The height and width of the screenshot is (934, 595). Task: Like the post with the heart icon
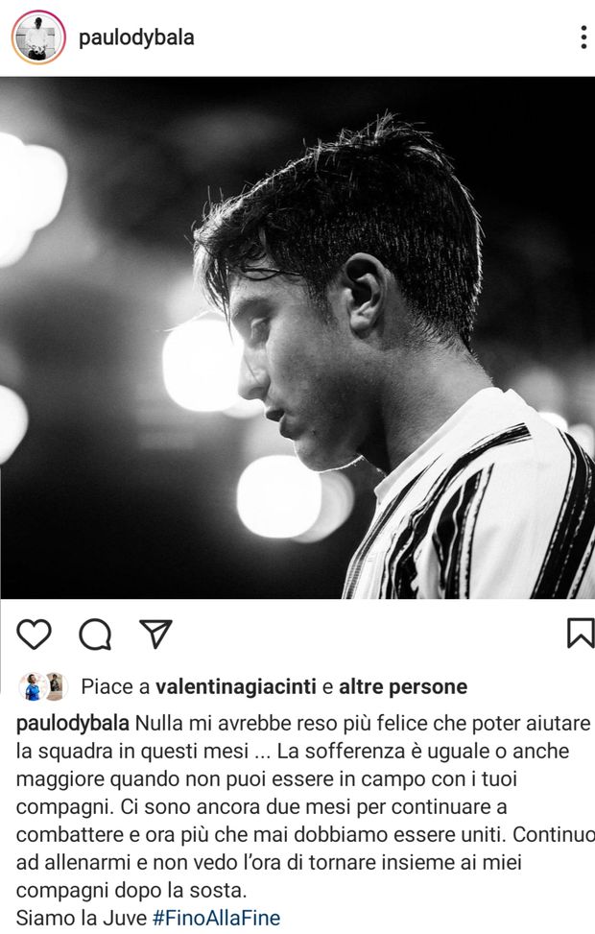pyautogui.click(x=34, y=634)
